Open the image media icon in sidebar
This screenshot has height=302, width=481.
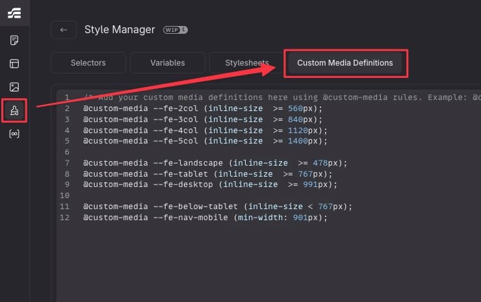pyautogui.click(x=14, y=87)
